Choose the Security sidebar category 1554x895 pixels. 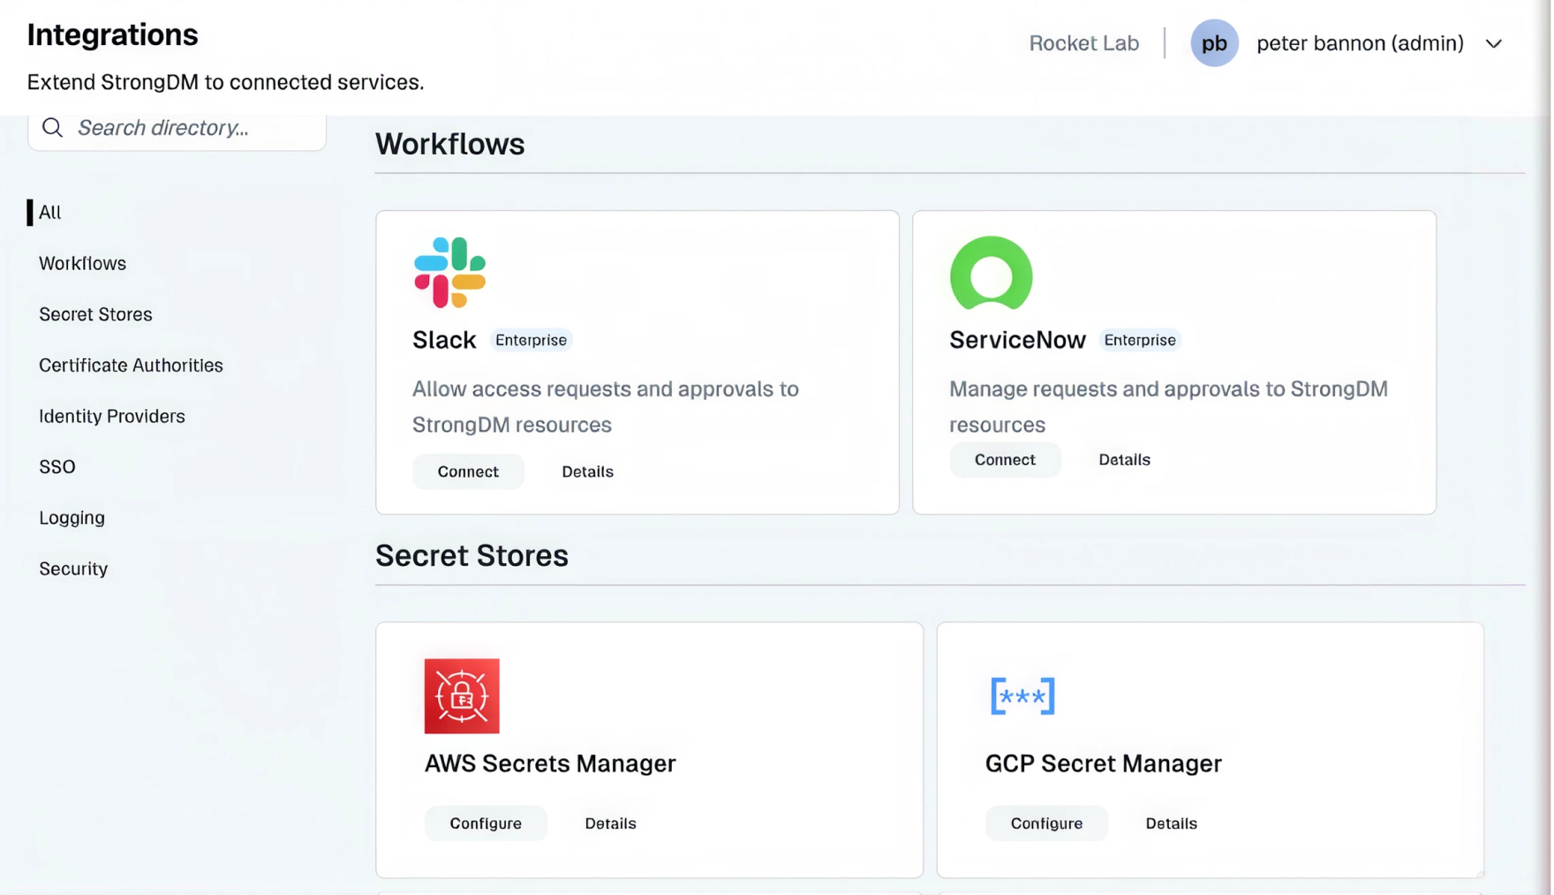73,568
